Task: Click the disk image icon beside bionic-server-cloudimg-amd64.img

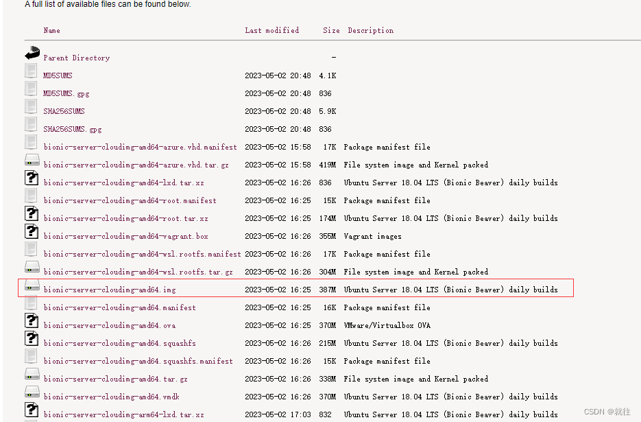Action: coord(32,285)
